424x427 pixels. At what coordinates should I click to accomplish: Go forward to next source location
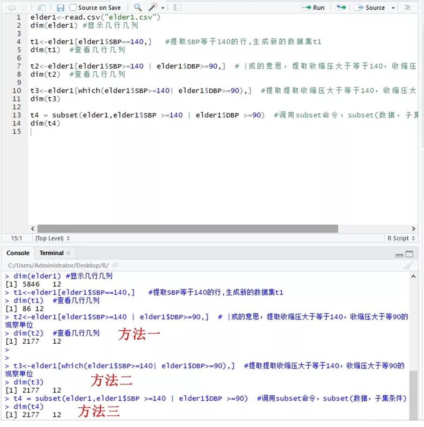coord(23,7)
